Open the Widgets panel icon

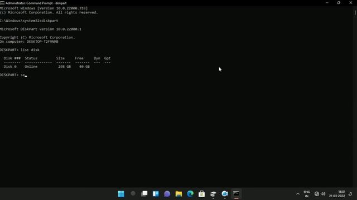(156, 194)
